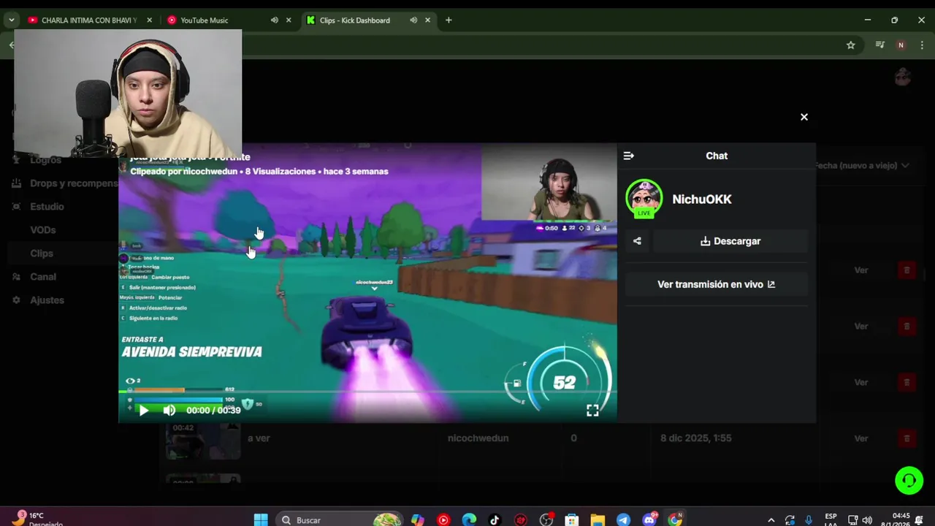Open Telegram from the taskbar
The height and width of the screenshot is (526, 935).
623,520
